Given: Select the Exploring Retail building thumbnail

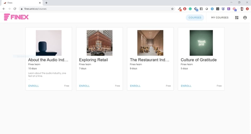Looking at the screenshot, I should [99, 43].
